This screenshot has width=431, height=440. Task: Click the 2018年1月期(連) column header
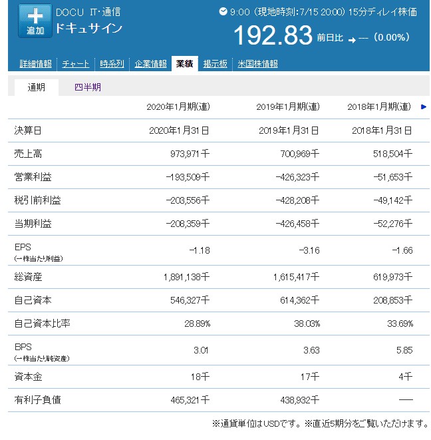click(379, 107)
